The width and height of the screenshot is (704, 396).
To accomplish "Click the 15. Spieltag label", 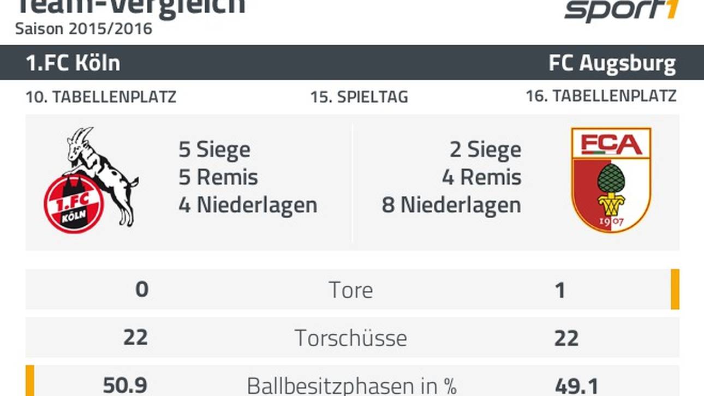I will click(x=359, y=97).
